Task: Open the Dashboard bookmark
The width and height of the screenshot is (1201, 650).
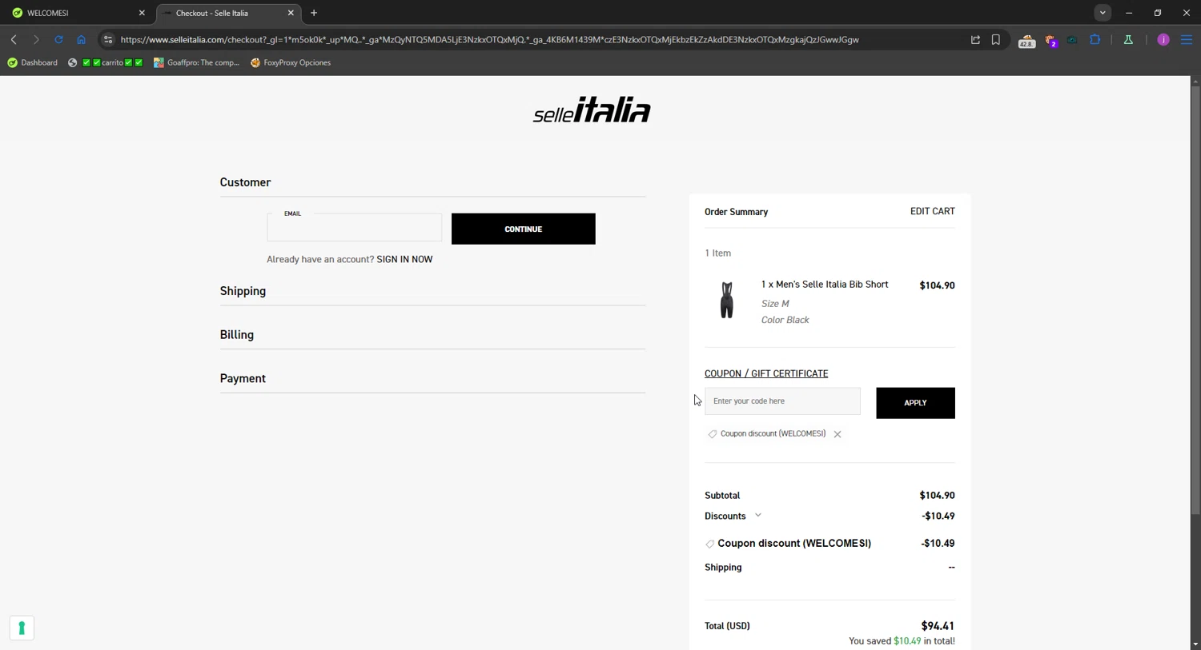Action: pos(33,62)
